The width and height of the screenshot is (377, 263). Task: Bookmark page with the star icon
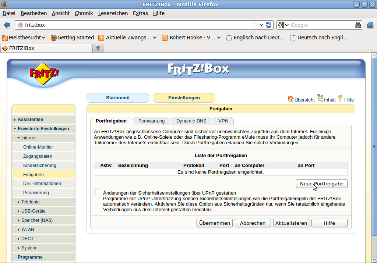256,25
